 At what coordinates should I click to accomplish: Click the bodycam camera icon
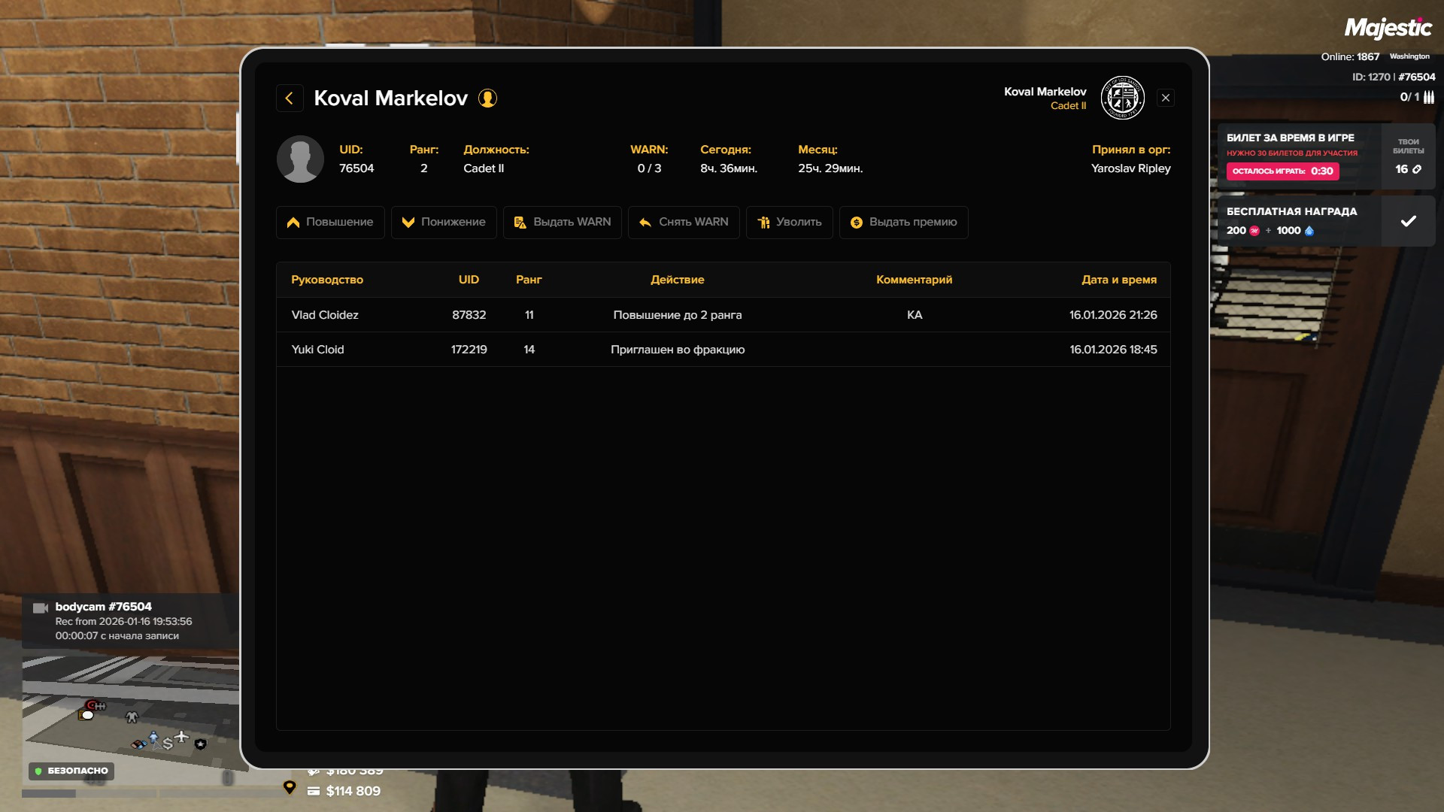point(41,607)
